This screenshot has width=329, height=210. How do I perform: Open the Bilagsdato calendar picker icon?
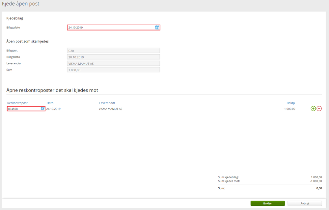click(x=157, y=27)
